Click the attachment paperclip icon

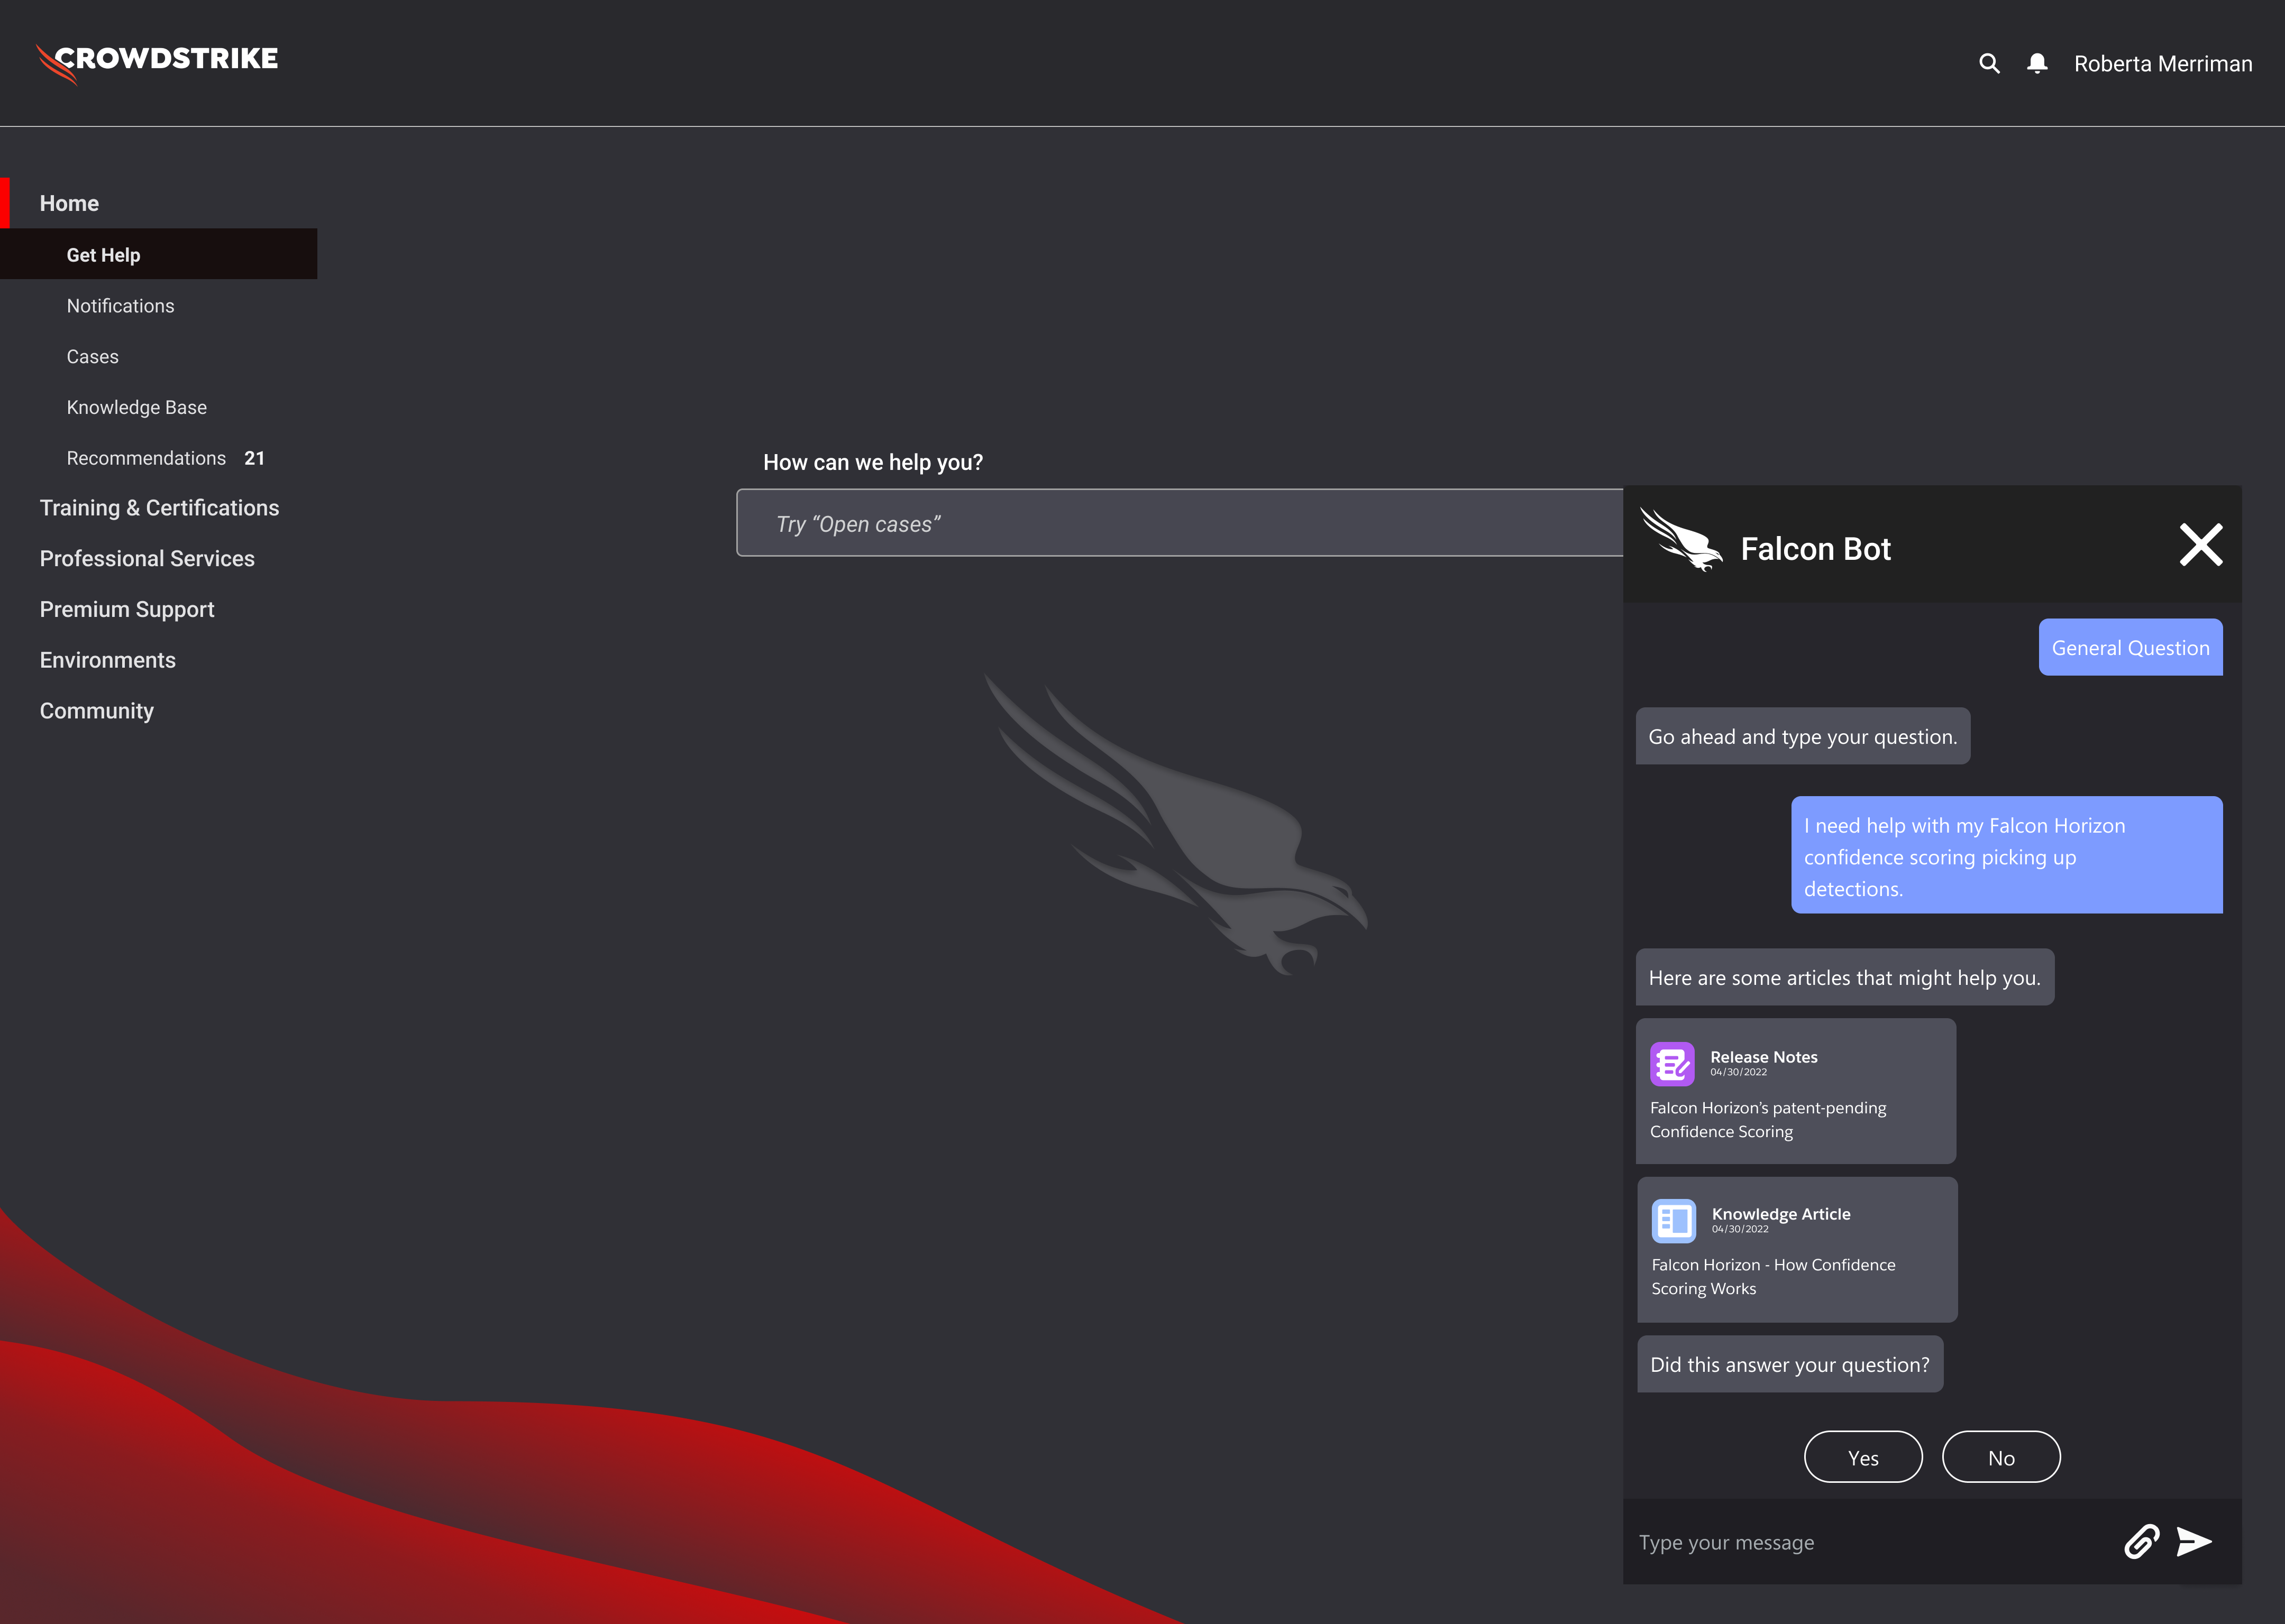2141,1541
